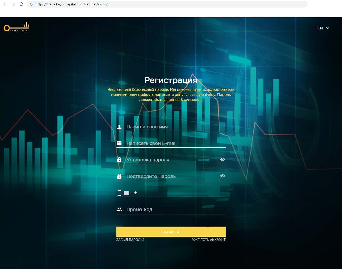The image size is (342, 269).
Task: Click the Google site icon in the address bar
Action: [32, 4]
